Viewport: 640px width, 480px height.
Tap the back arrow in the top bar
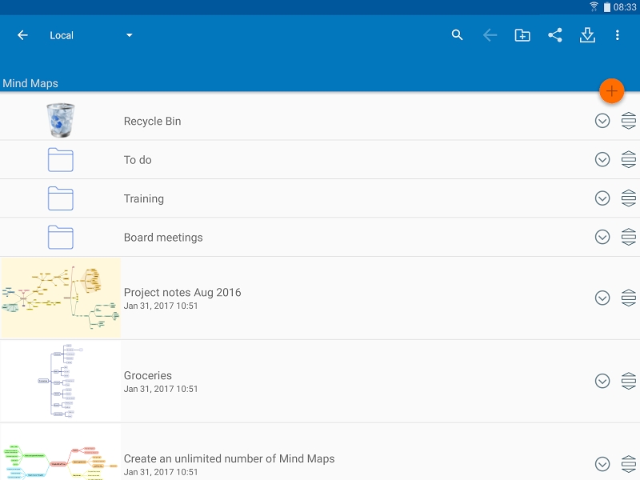click(22, 35)
